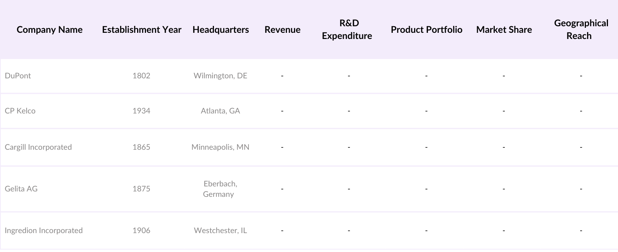Select the Wilmington, DE headquarters cell
The width and height of the screenshot is (618, 252).
(220, 76)
